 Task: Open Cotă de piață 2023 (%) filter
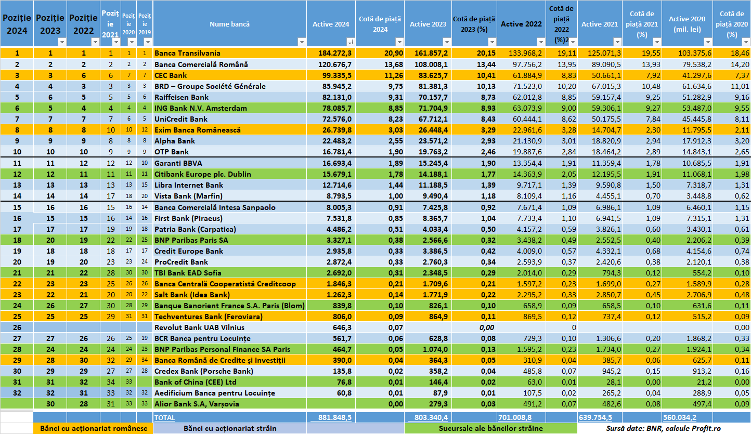pos(492,42)
